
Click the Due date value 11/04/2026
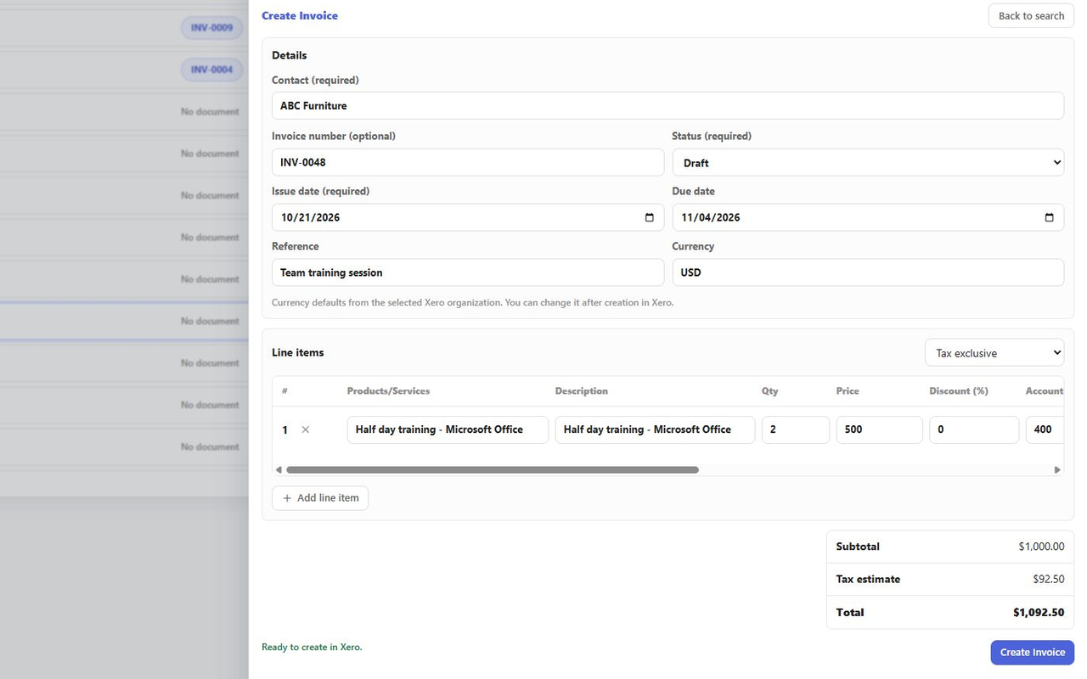[710, 217]
